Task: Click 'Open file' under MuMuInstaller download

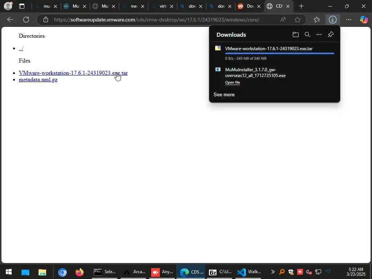Action: tap(232, 82)
